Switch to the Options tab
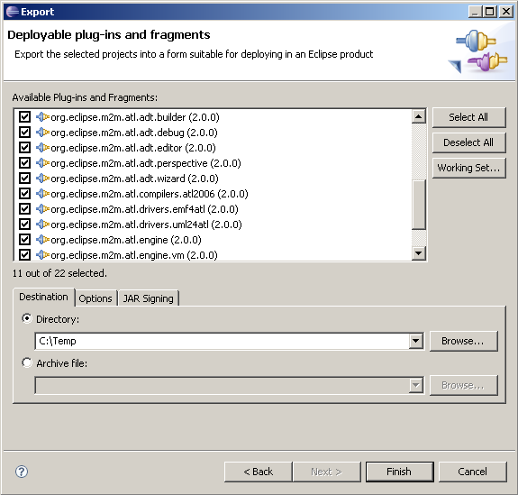This screenshot has width=518, height=495. pyautogui.click(x=95, y=298)
